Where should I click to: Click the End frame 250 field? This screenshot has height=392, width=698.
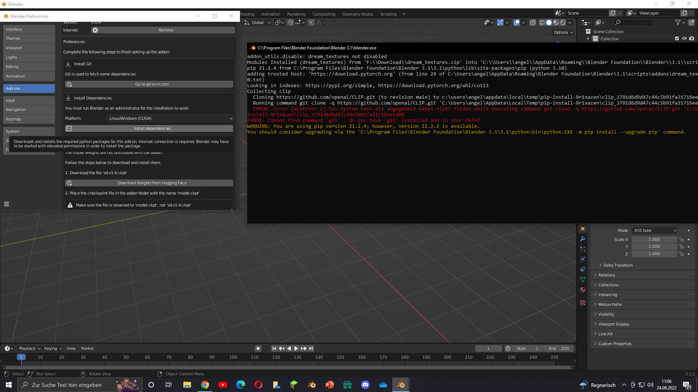559,348
